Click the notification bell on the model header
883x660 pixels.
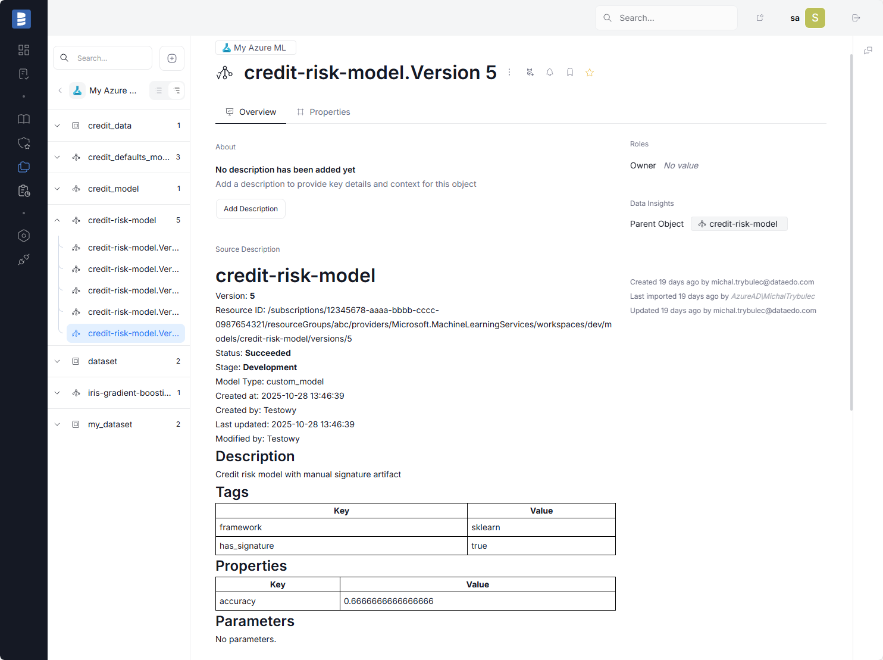549,72
